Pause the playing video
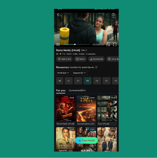This screenshot has width=157, height=158. click(x=58, y=44)
